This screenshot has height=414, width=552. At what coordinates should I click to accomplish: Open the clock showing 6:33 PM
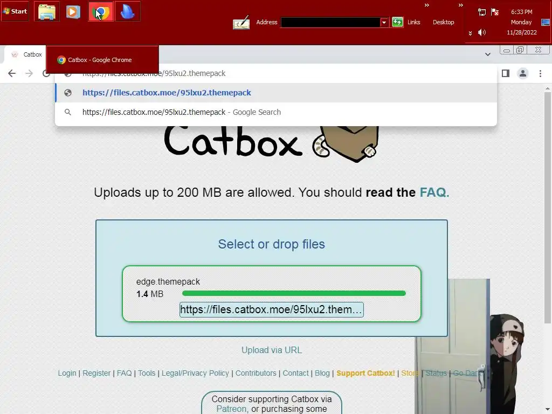coord(521,22)
